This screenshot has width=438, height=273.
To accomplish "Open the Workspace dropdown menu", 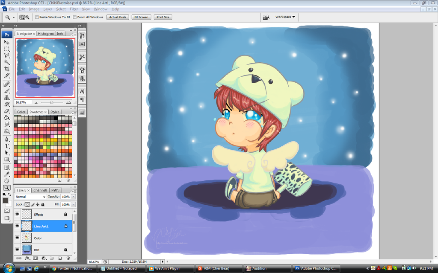I will [285, 17].
